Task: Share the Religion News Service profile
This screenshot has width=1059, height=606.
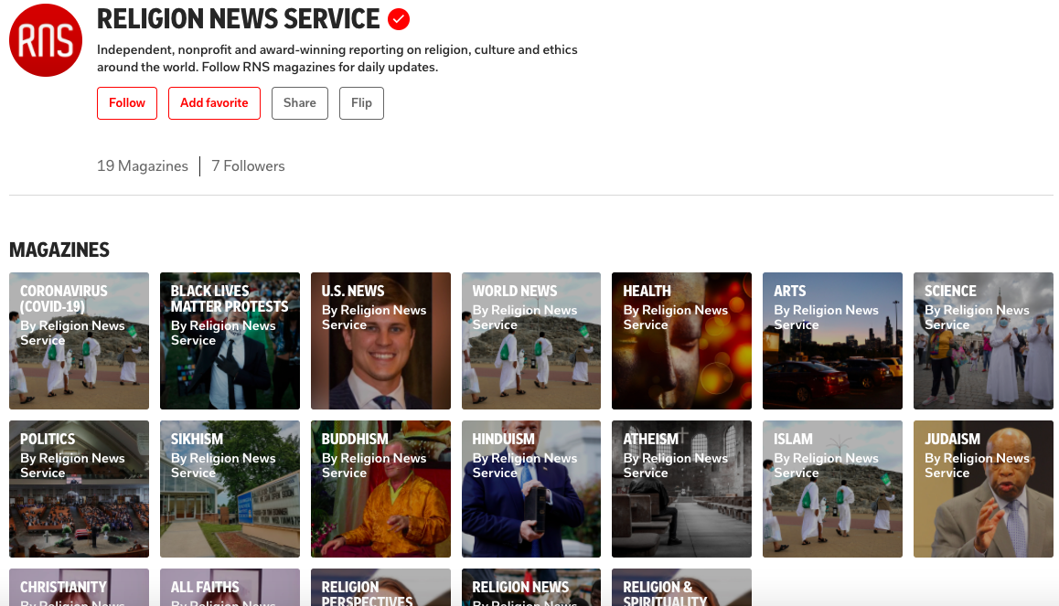Action: pos(299,102)
